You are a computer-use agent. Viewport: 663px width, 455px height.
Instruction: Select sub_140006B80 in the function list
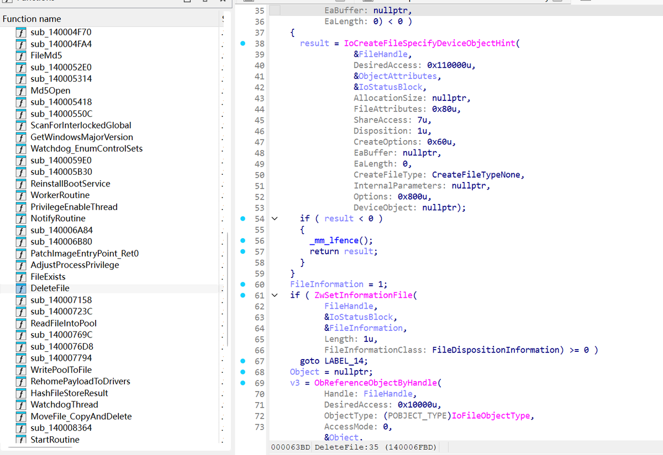coord(61,242)
